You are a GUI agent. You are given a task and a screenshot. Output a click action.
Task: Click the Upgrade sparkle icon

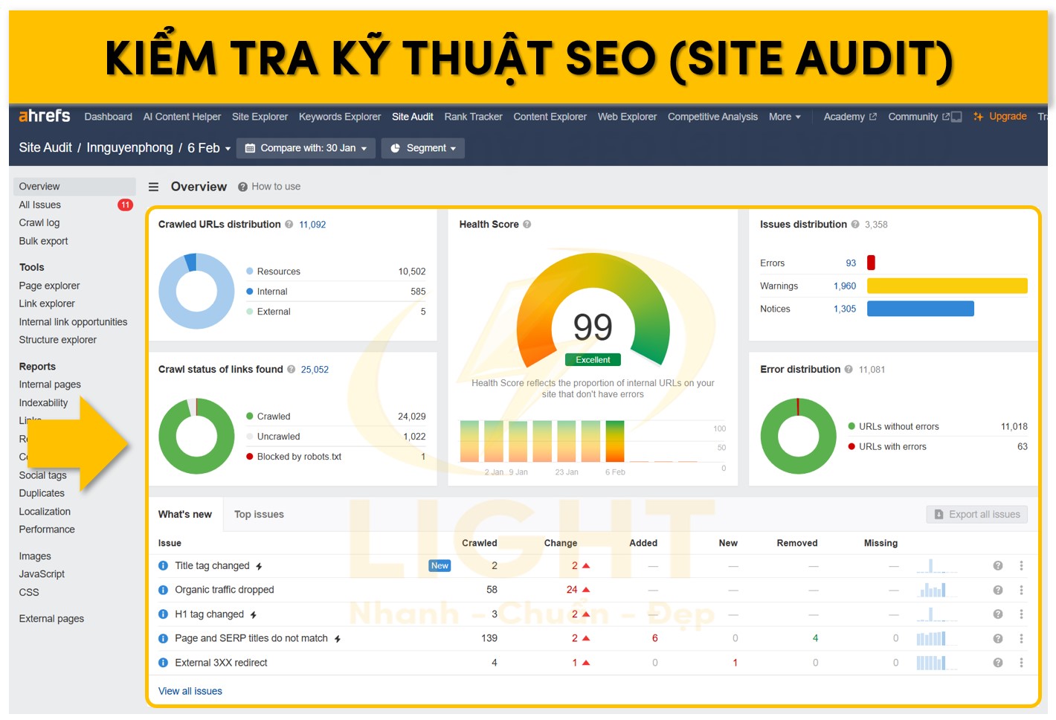(979, 117)
